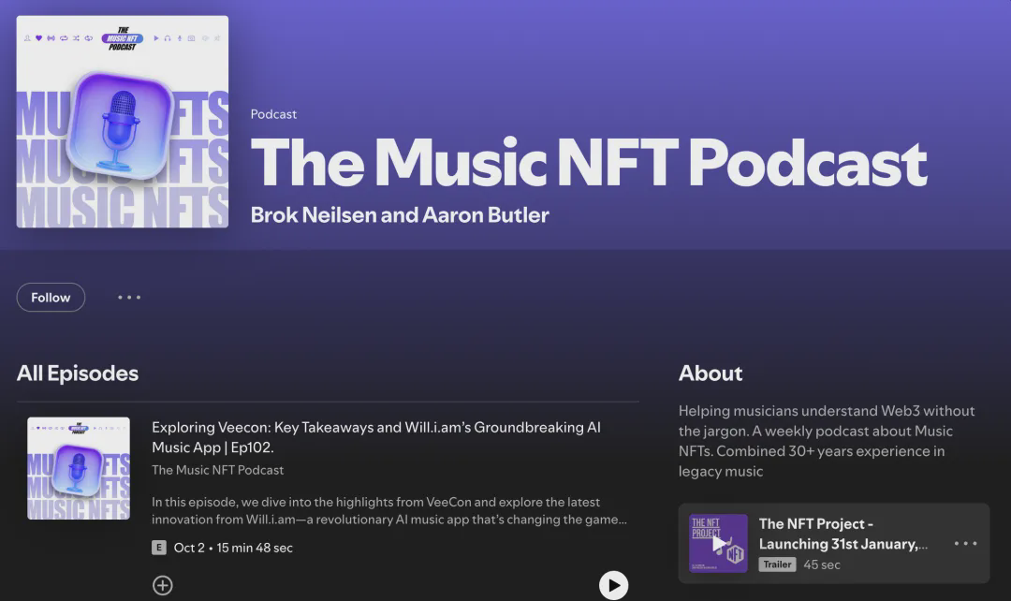Open The Music NFT Podcast link under episode
Image resolution: width=1011 pixels, height=601 pixels.
(217, 470)
